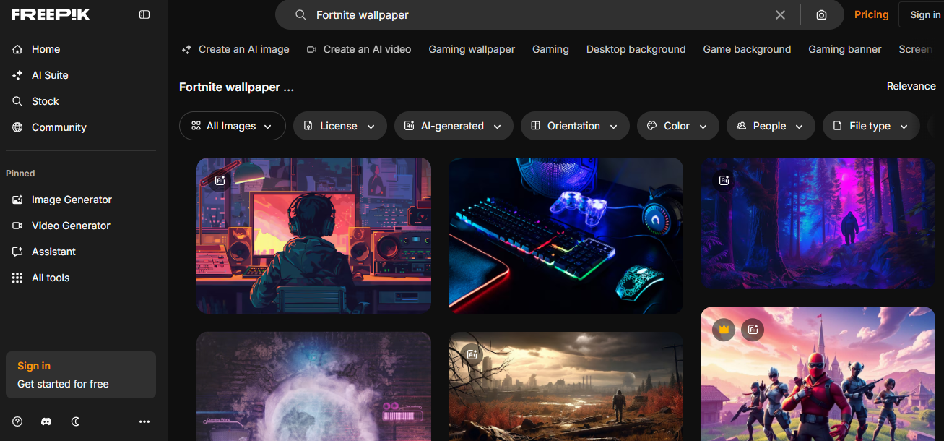Open the File type filter dropdown
This screenshot has width=944, height=441.
click(870, 126)
